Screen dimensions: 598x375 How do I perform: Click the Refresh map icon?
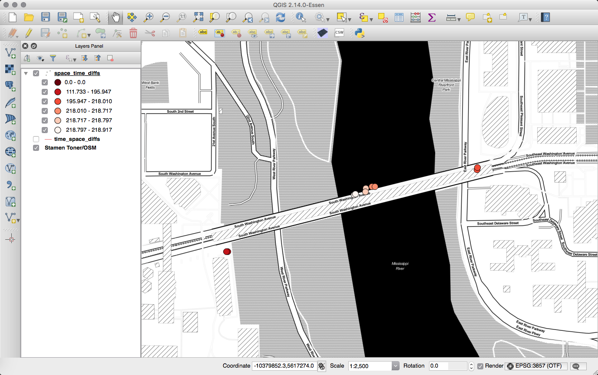pyautogui.click(x=281, y=17)
